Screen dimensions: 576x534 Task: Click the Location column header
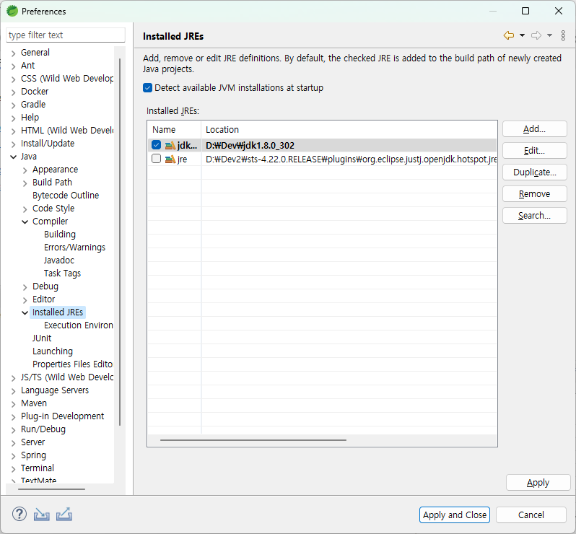[349, 130]
